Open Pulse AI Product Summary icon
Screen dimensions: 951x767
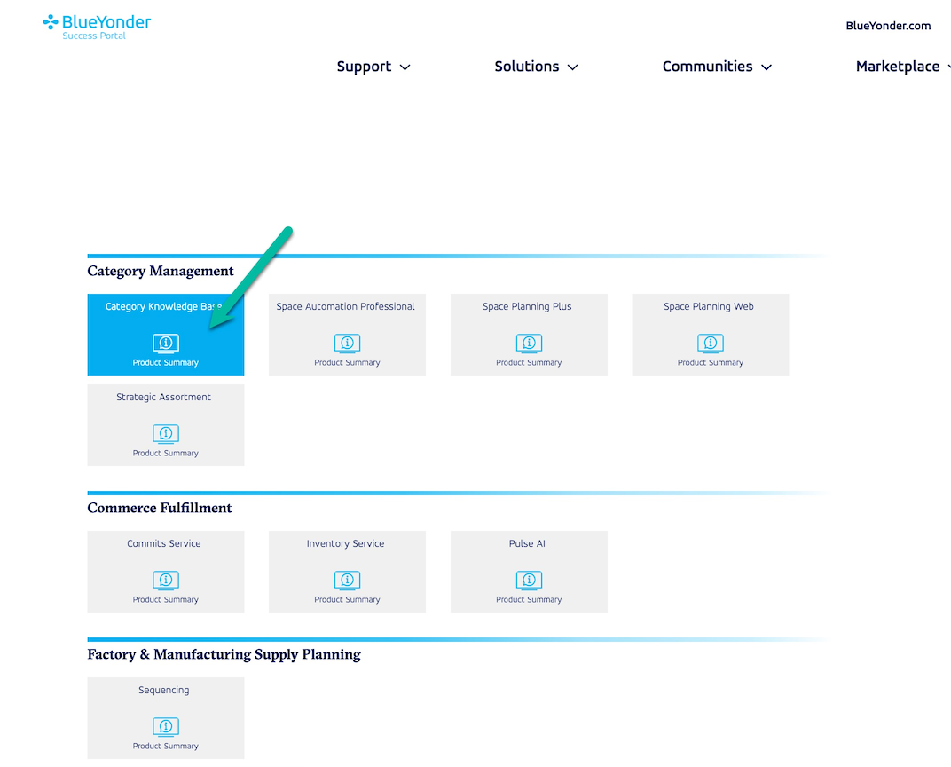[529, 581]
